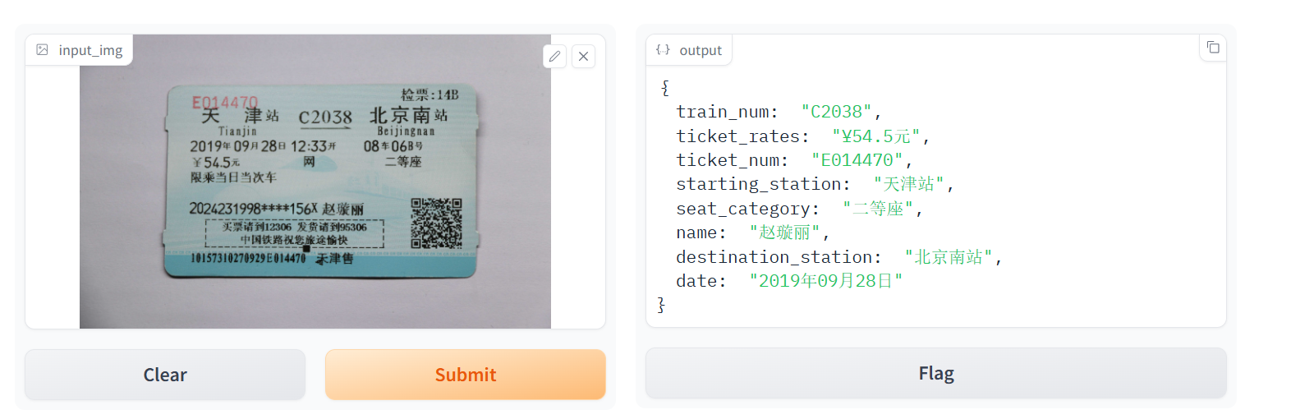
Task: Click the input_img label text
Action: (90, 50)
